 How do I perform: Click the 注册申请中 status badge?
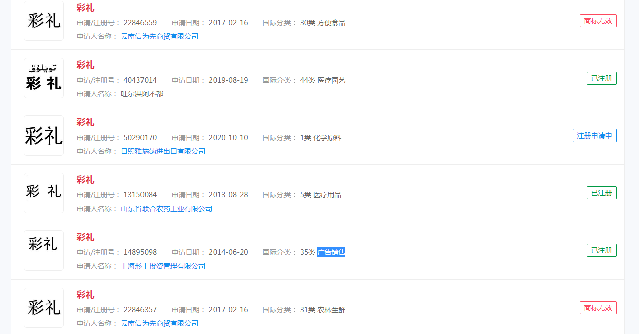pyautogui.click(x=594, y=136)
